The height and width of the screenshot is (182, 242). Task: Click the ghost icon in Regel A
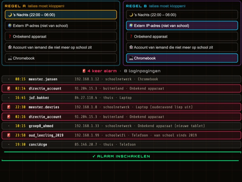pyautogui.click(x=10, y=47)
